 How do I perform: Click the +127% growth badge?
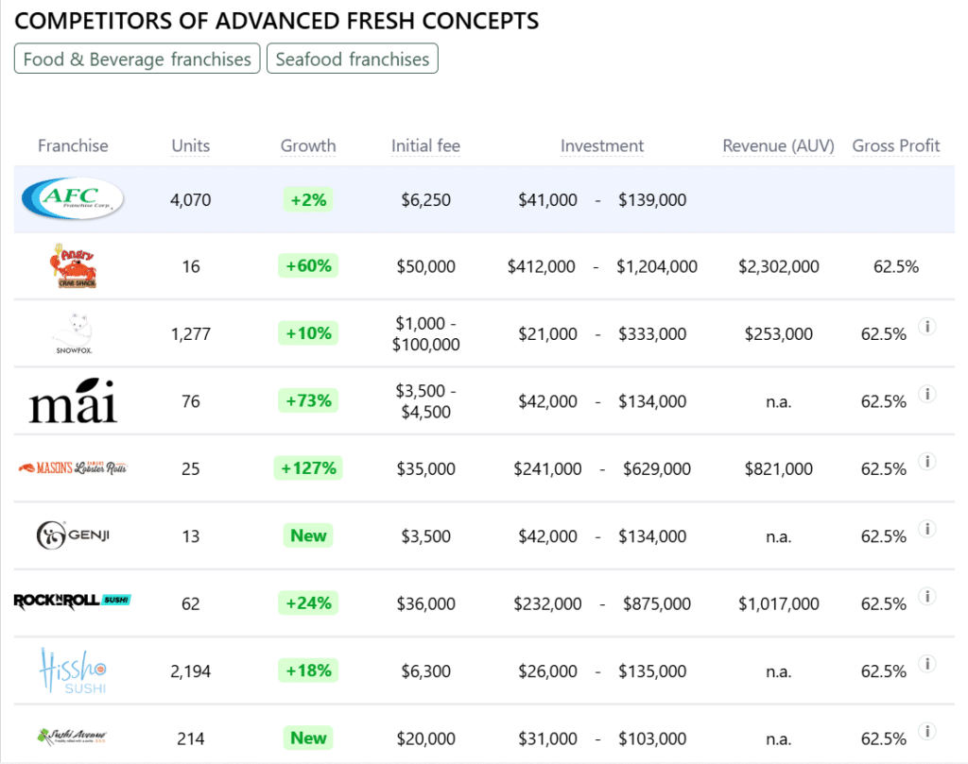pyautogui.click(x=308, y=468)
